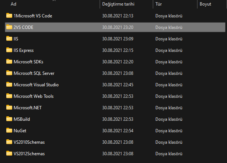Click the Microsoft.NET folder icon

pyautogui.click(x=9, y=107)
